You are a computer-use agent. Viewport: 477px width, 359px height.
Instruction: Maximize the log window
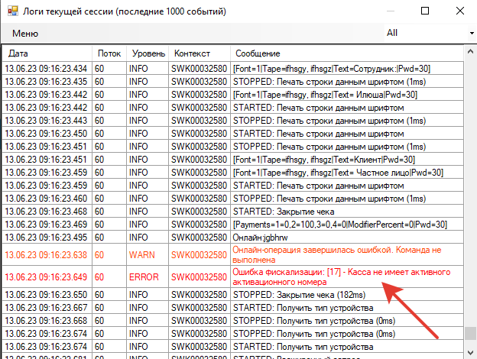(x=424, y=11)
